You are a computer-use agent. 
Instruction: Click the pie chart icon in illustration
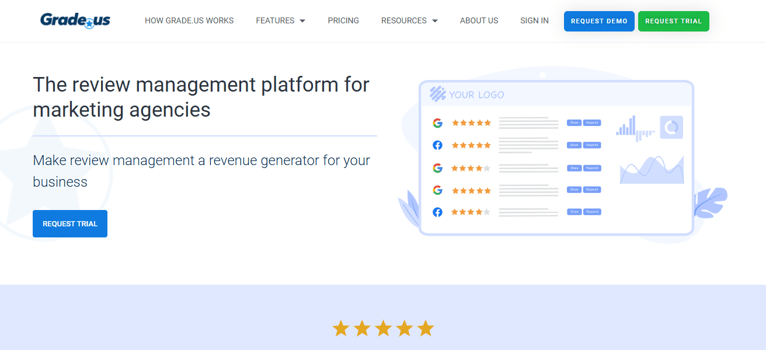pos(671,127)
